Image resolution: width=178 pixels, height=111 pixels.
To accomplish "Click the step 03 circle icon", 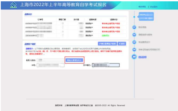I will [134, 42].
